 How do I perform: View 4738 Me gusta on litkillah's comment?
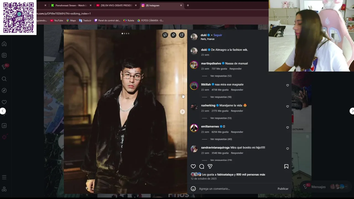tap(220, 90)
